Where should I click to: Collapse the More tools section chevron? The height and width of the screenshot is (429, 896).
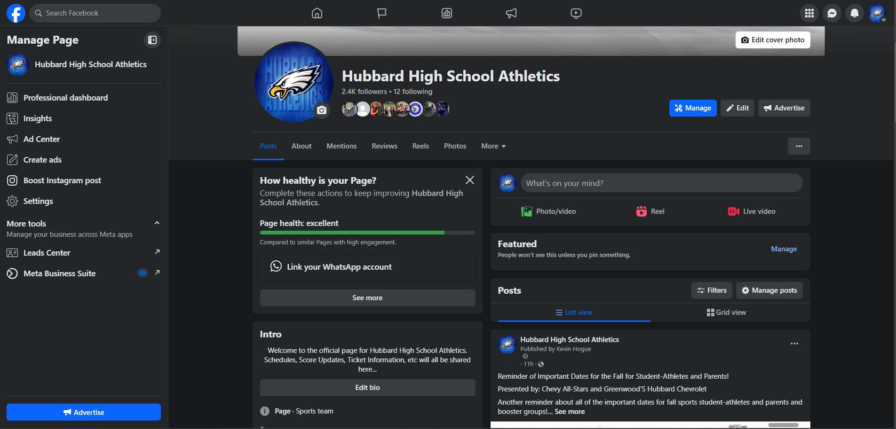pos(157,223)
